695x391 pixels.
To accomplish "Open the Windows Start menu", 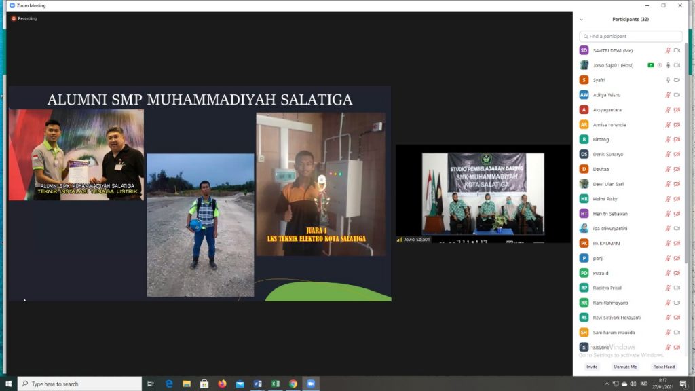I will coord(8,384).
